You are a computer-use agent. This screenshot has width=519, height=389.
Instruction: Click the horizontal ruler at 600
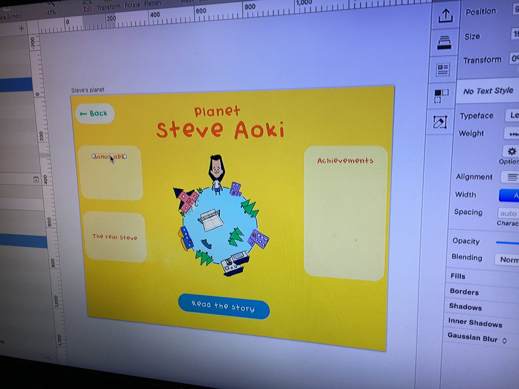(x=201, y=11)
